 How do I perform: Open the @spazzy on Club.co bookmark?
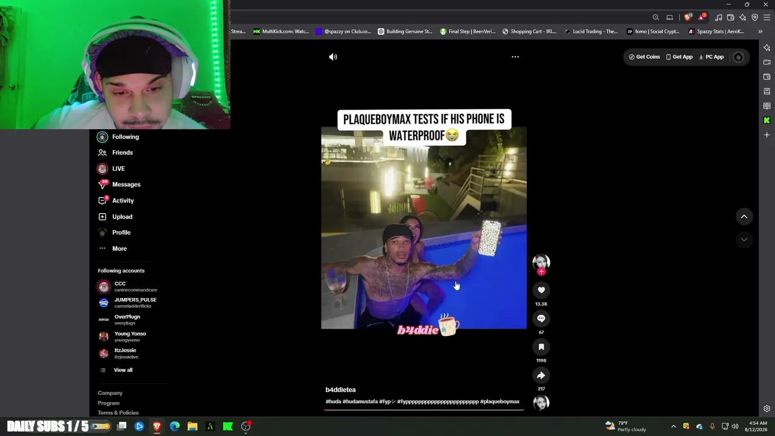coord(343,31)
